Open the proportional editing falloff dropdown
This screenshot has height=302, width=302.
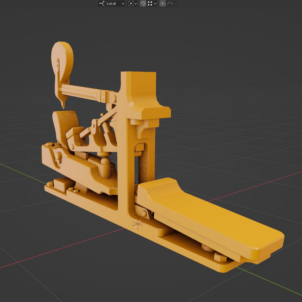(x=172, y=3)
